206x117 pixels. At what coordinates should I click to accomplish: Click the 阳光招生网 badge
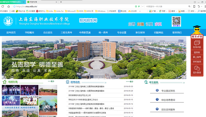pos(88,20)
